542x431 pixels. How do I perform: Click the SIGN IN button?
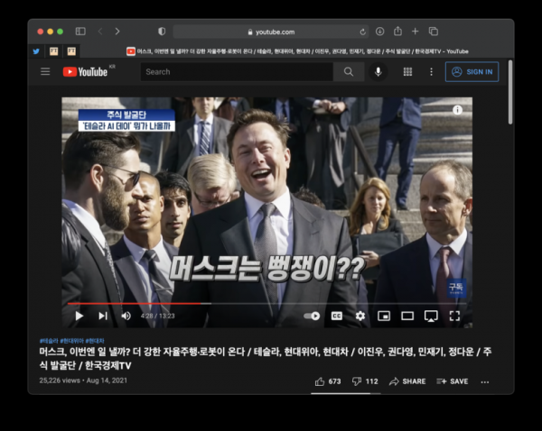click(x=472, y=72)
